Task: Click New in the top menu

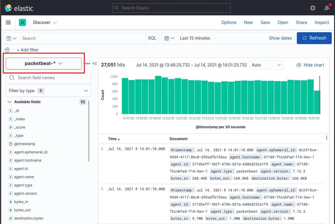Action: 248,22
